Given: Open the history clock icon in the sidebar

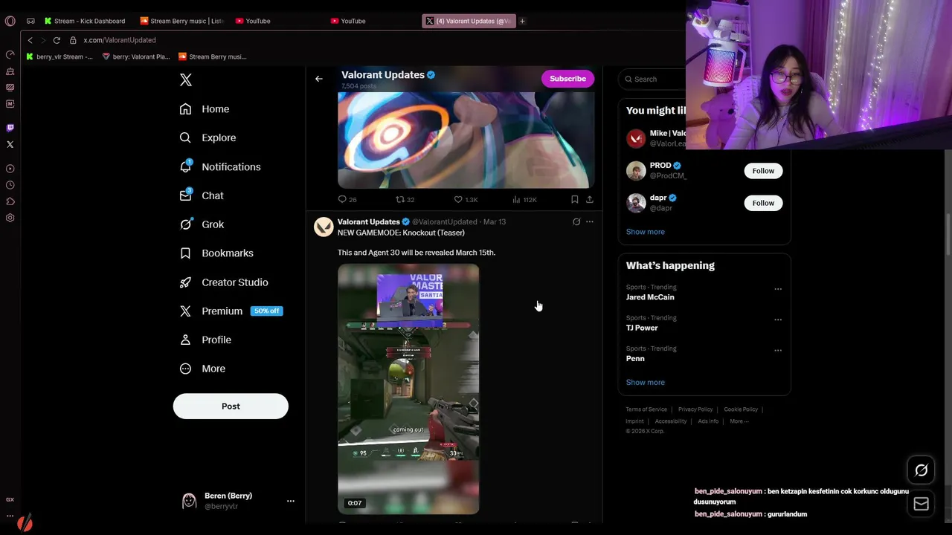Looking at the screenshot, I should pos(10,185).
